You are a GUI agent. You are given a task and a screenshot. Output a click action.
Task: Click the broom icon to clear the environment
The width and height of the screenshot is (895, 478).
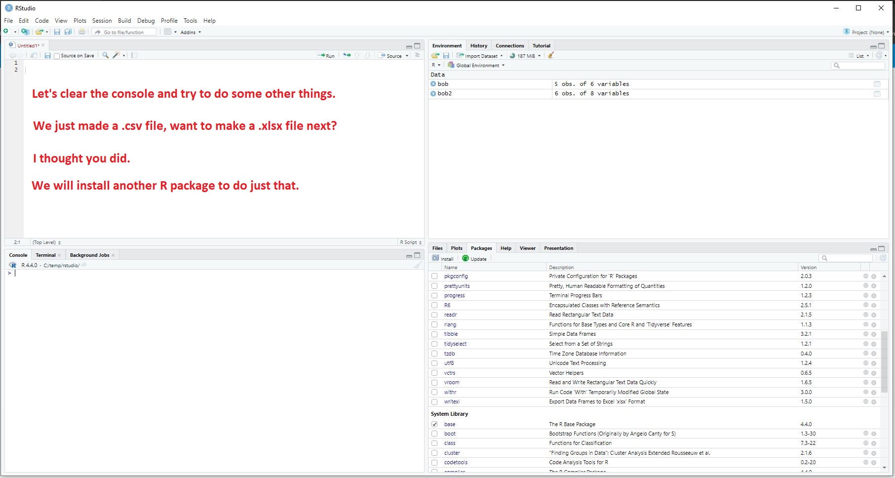[x=551, y=55]
